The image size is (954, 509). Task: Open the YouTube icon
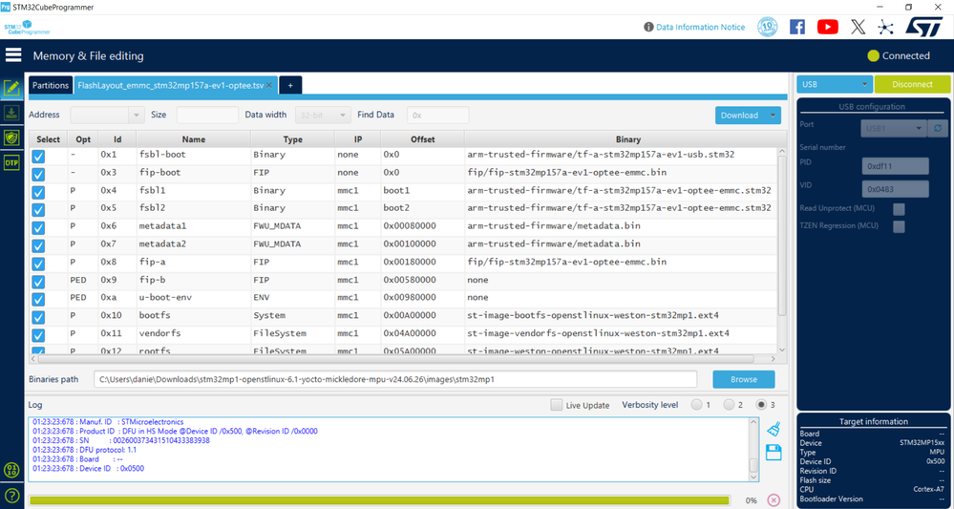827,27
